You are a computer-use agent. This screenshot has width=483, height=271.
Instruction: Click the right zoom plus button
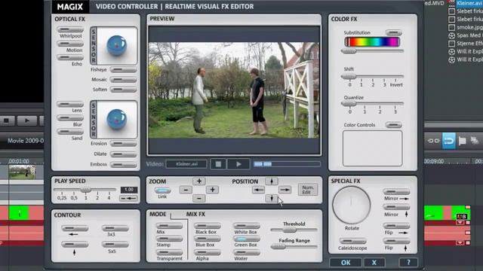click(x=212, y=190)
